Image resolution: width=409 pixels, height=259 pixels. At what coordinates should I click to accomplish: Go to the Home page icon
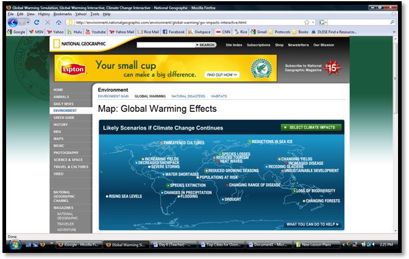(x=59, y=22)
